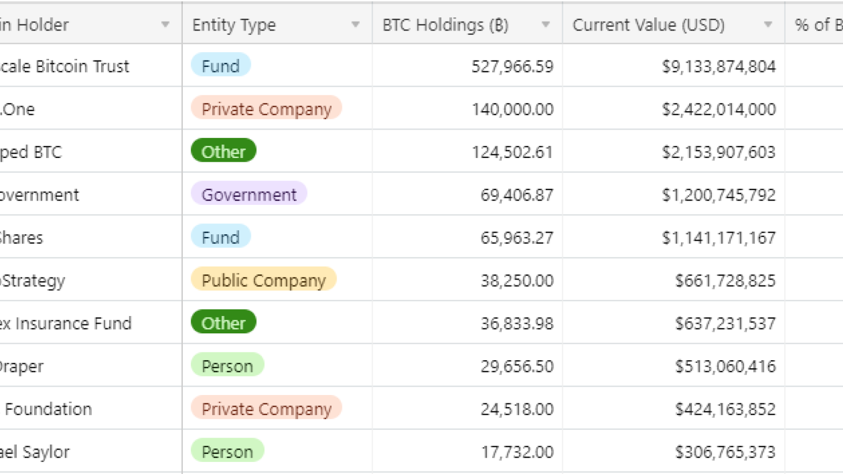
Task: Select the Person tag in the Draper row
Action: click(228, 366)
